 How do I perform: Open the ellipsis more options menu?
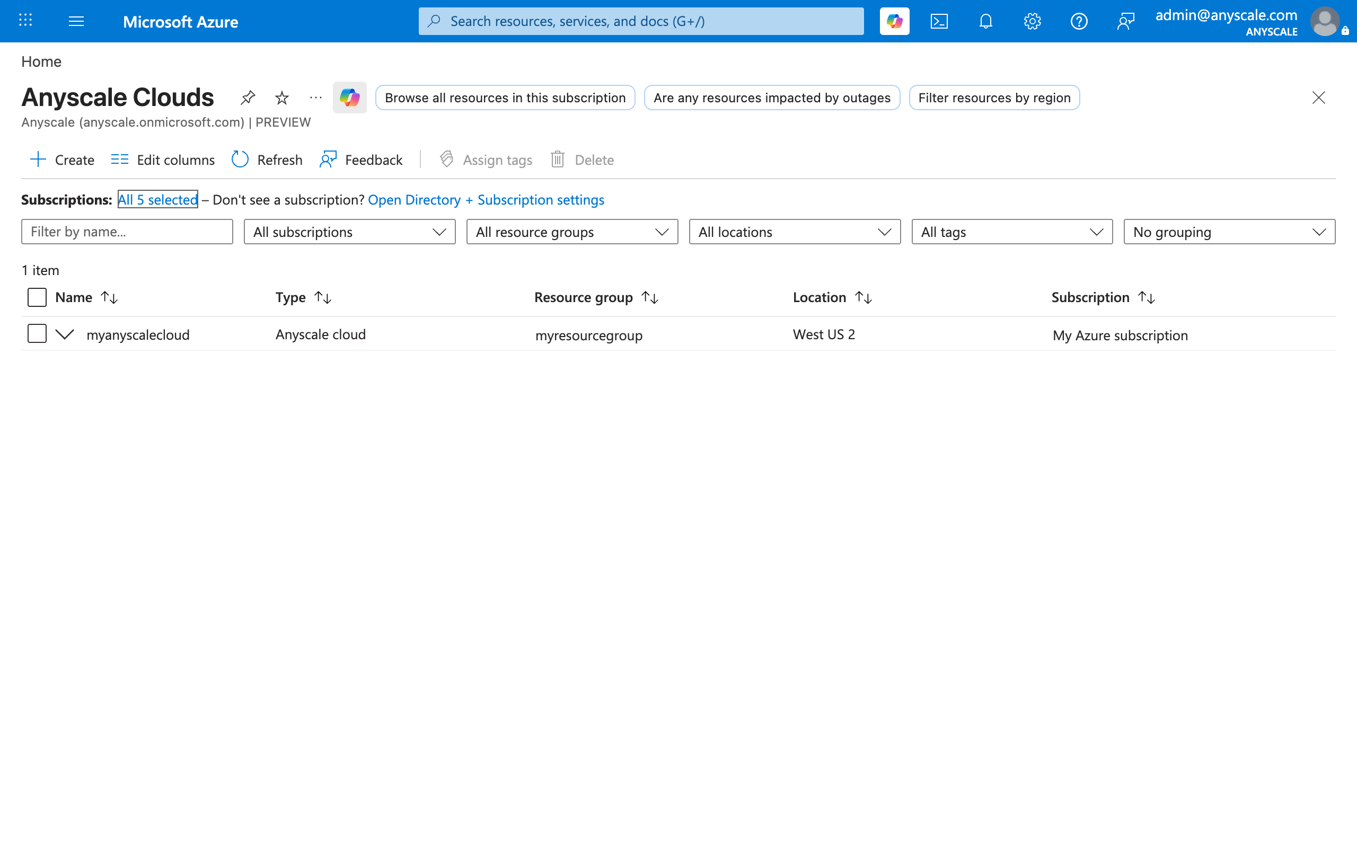[x=316, y=98]
